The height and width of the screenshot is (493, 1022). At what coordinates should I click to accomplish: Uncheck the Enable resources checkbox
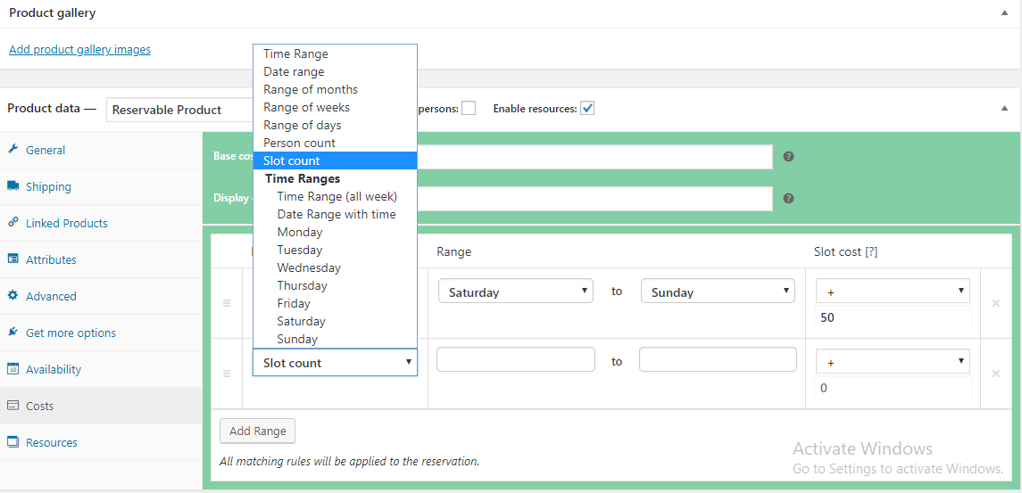(x=587, y=109)
